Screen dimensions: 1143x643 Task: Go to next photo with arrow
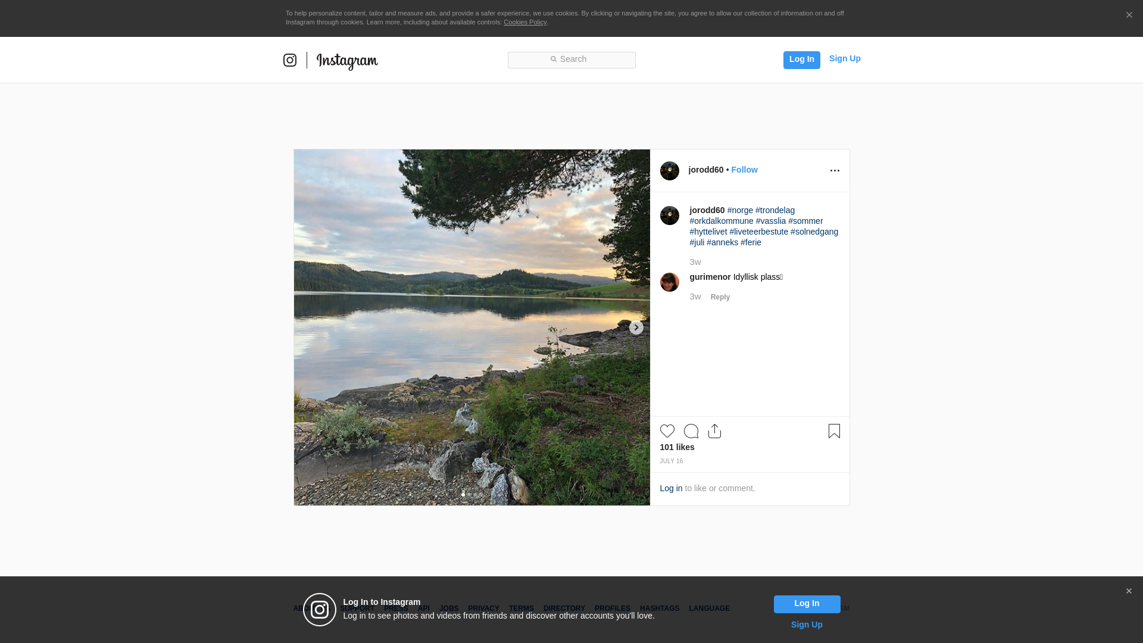tap(636, 327)
